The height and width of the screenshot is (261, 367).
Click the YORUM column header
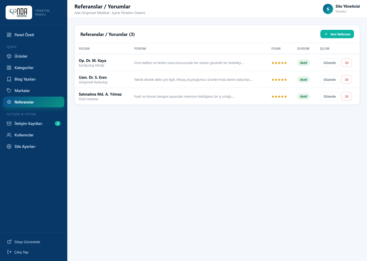pyautogui.click(x=140, y=49)
